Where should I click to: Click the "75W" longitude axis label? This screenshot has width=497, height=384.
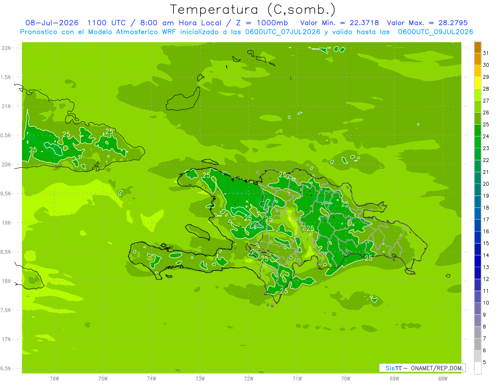(x=103, y=379)
